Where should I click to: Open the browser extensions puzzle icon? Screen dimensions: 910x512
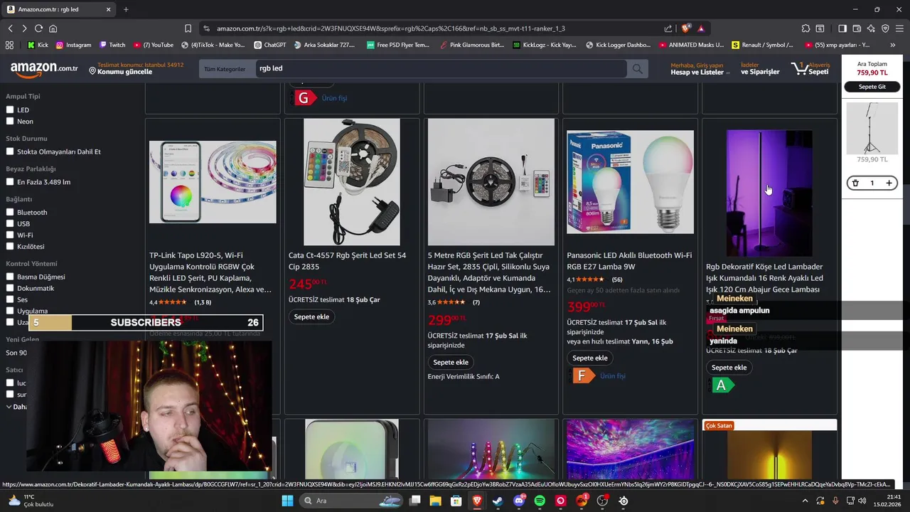(x=805, y=28)
